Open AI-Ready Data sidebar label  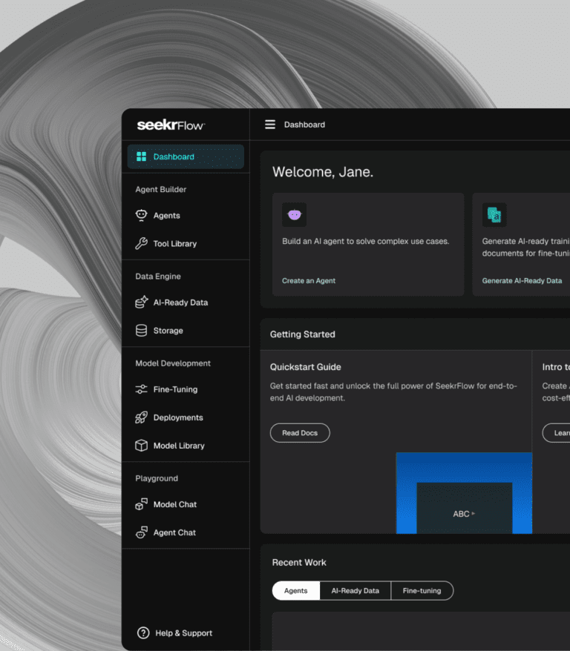click(180, 303)
